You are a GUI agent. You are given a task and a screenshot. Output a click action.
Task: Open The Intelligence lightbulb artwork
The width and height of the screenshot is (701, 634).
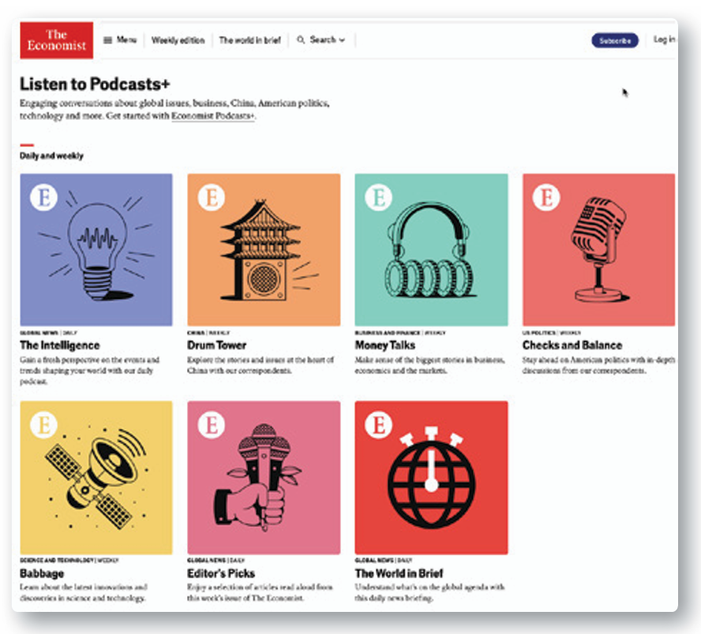tap(96, 250)
